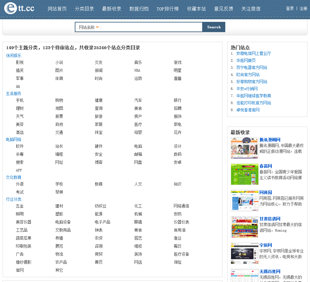Open hot site 苏宁电器官方网站
The width and height of the screenshot is (310, 282).
pyautogui.click(x=252, y=67)
